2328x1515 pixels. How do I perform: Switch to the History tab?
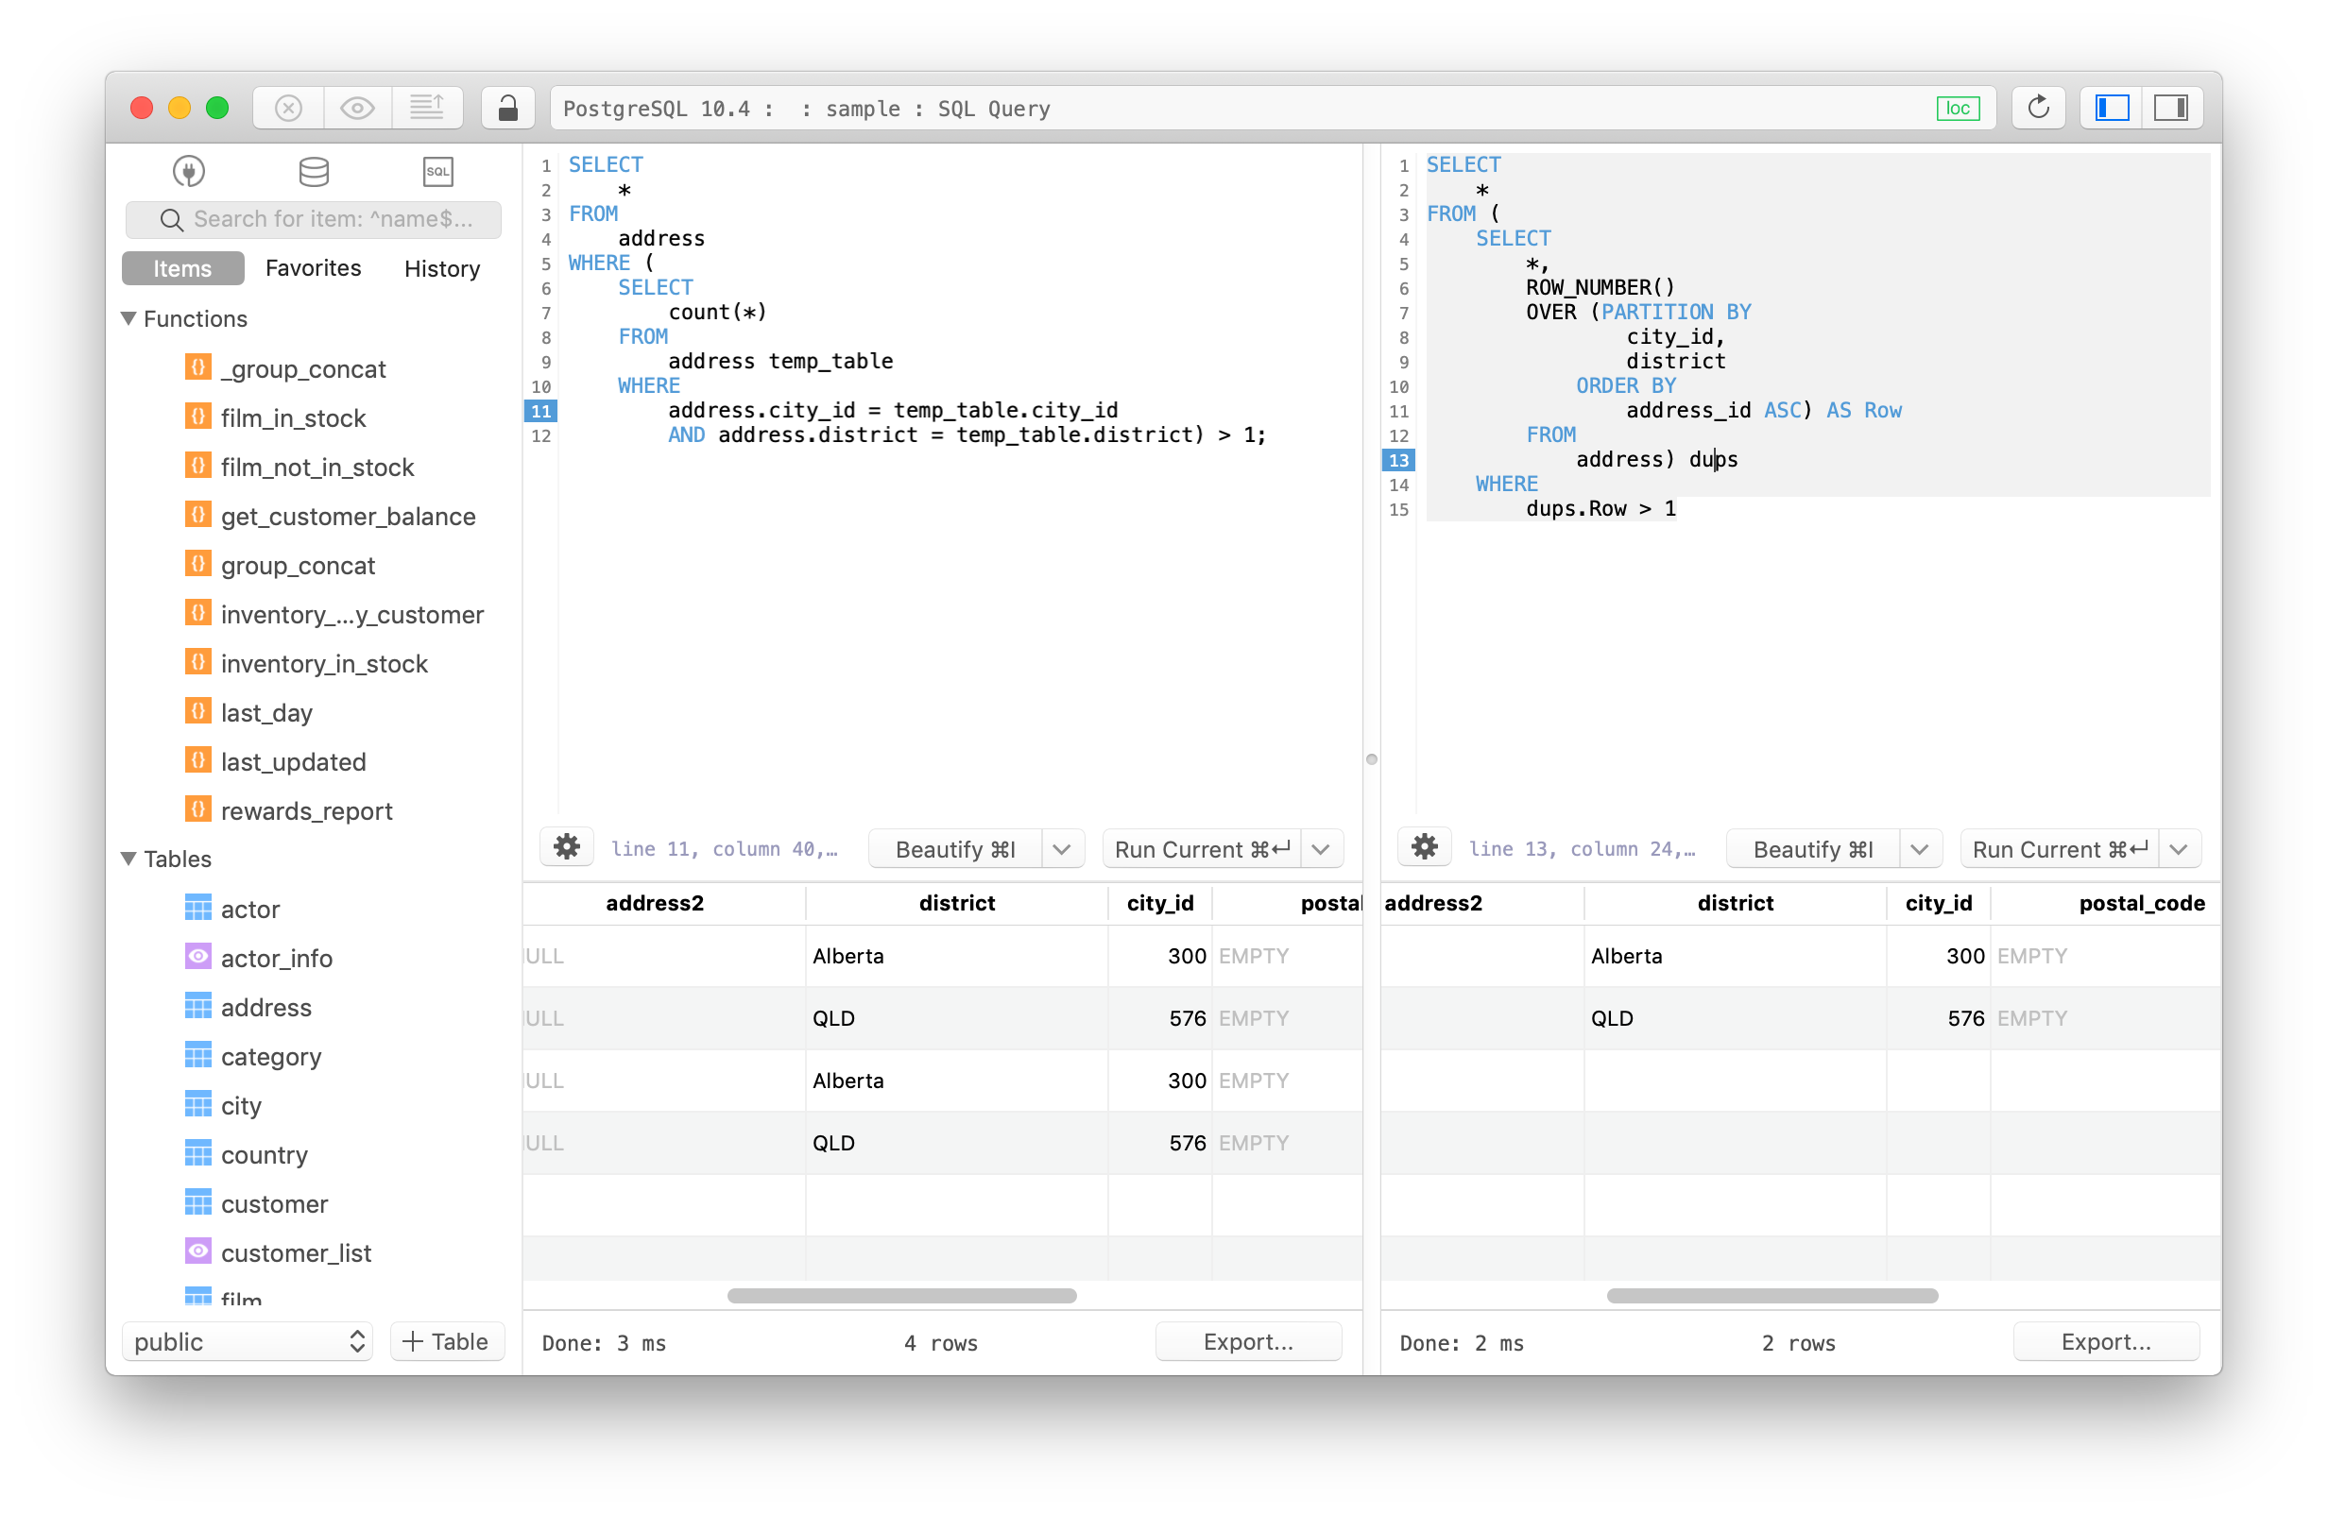coord(441,268)
